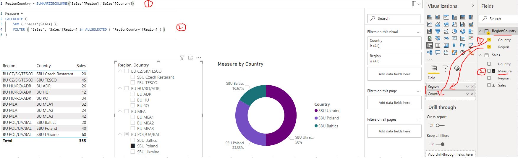This screenshot has height=158, width=518.
Task: Open Country is (All) filter card
Action: pos(394,43)
